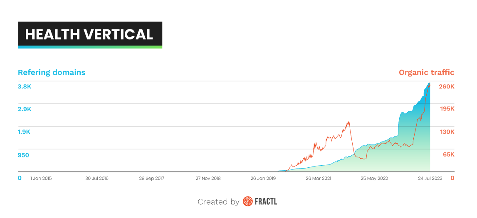The image size is (477, 218).
Task: Click the FRACTL wordmark text
Action: click(x=266, y=202)
